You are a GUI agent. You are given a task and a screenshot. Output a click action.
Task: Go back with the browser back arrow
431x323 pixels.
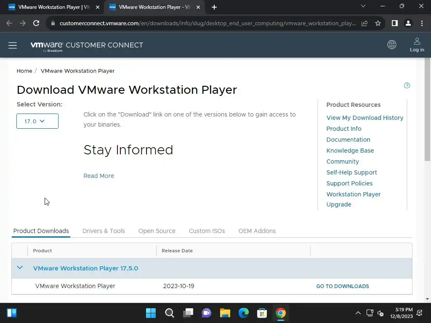9,24
